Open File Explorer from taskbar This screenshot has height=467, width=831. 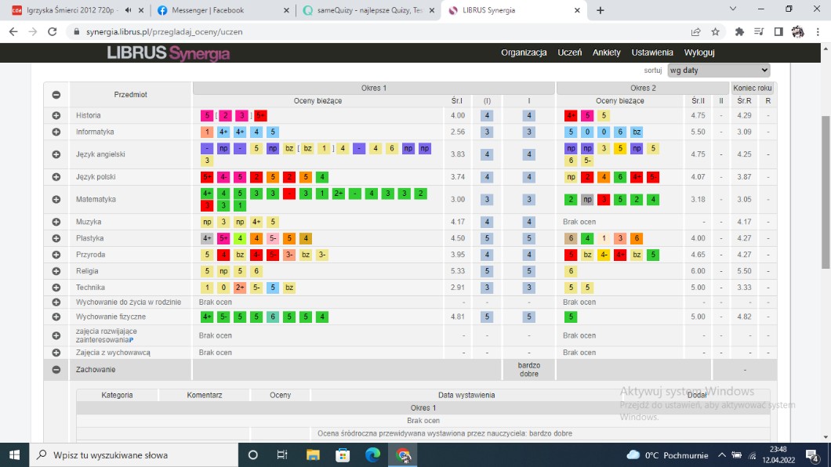tap(313, 454)
